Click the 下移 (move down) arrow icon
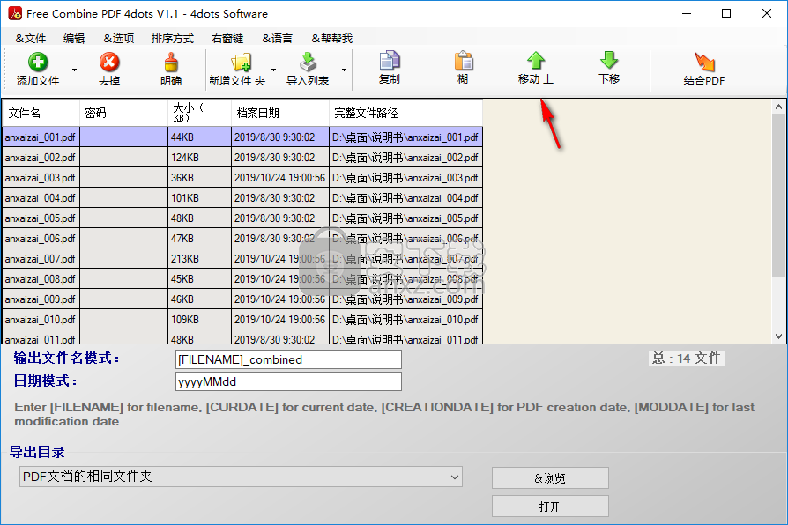This screenshot has width=788, height=525. 609,60
